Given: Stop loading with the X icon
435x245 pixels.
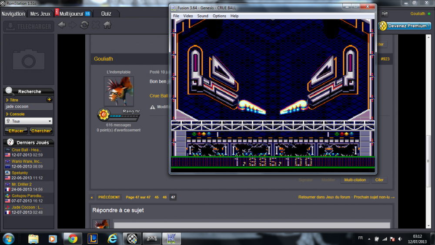Looking at the screenshot, I should pyautogui.click(x=96, y=25).
